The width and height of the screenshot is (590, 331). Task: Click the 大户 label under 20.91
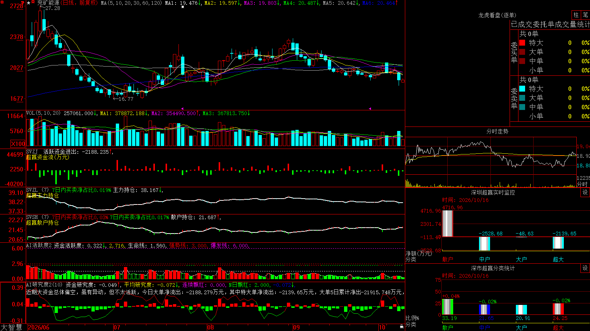[x=521, y=327]
